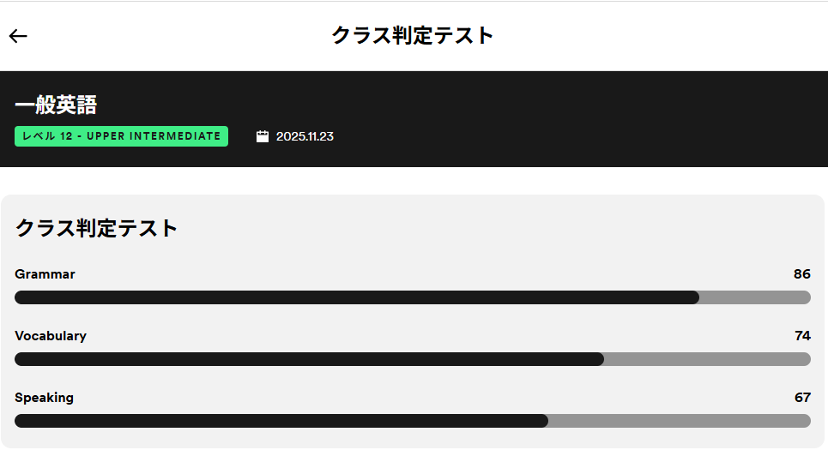Click the Vocabulary score 74
The height and width of the screenshot is (468, 828).
[x=802, y=336]
